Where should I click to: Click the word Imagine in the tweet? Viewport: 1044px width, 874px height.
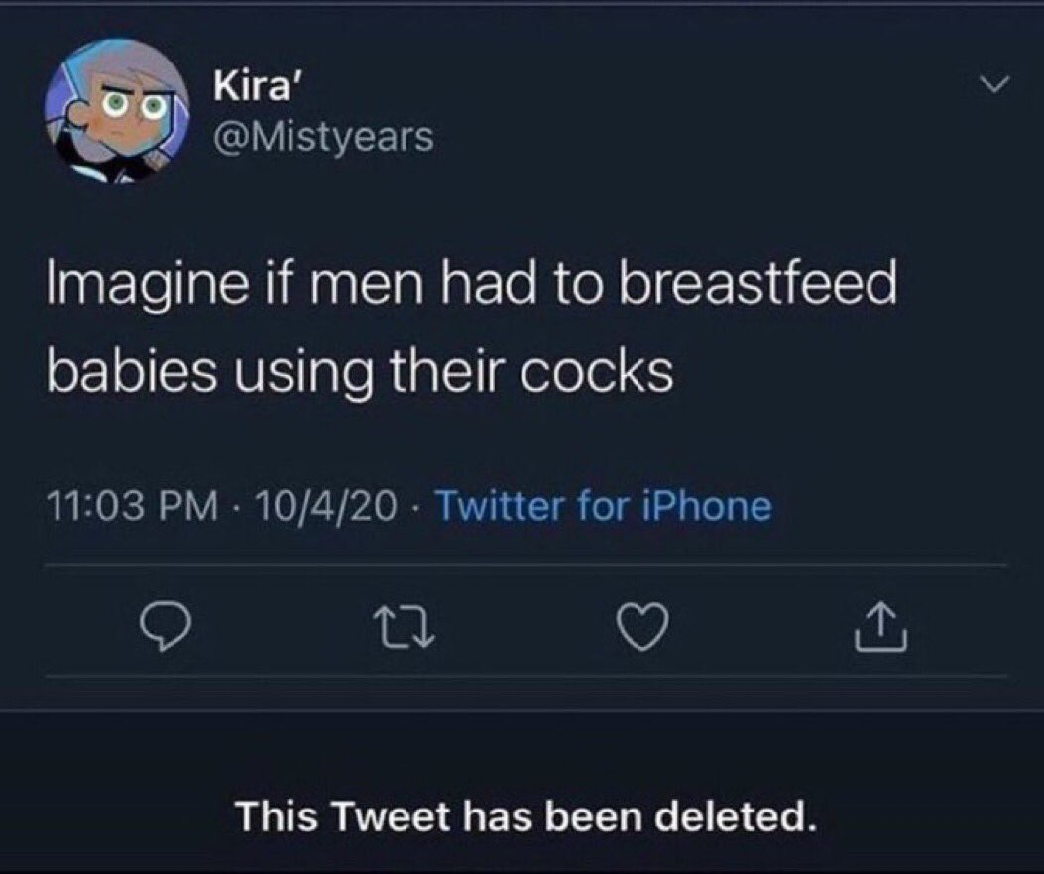(x=146, y=285)
